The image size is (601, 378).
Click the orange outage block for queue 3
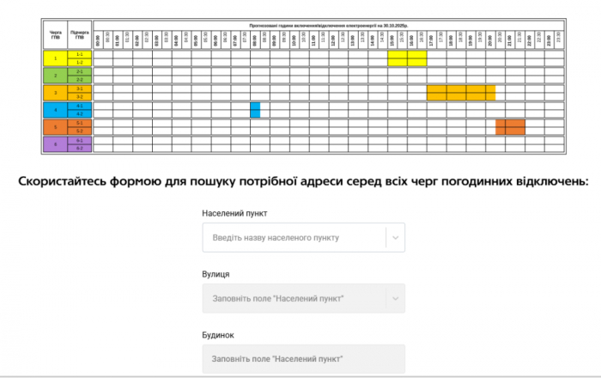pos(461,93)
